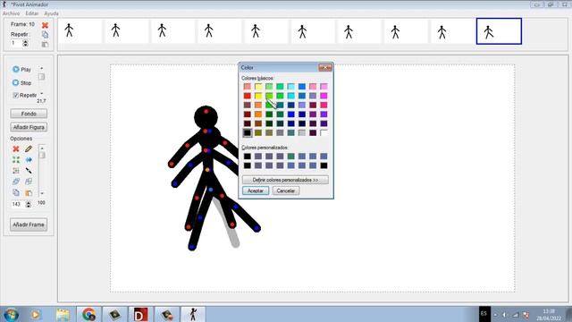
Task: Click the system clock in taskbar
Action: pyautogui.click(x=548, y=315)
